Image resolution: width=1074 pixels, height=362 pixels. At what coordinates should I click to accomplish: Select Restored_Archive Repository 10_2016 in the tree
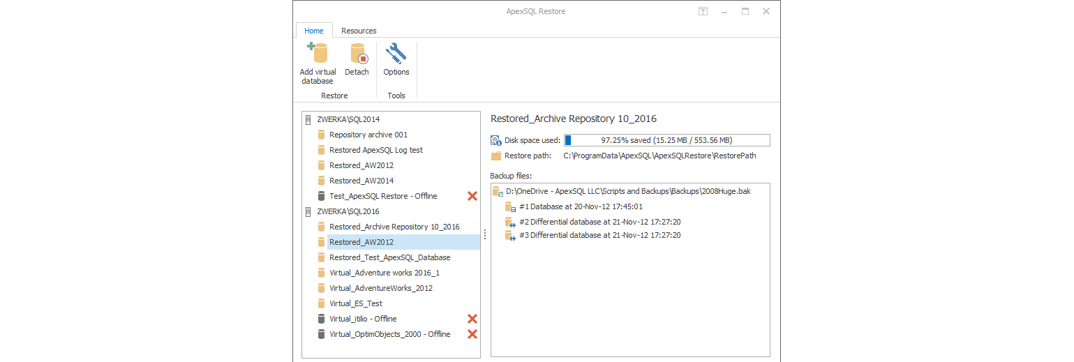click(394, 227)
